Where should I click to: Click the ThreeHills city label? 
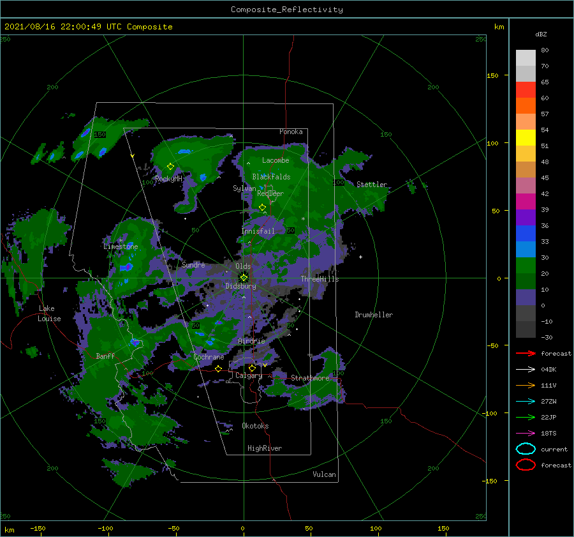[x=320, y=279]
